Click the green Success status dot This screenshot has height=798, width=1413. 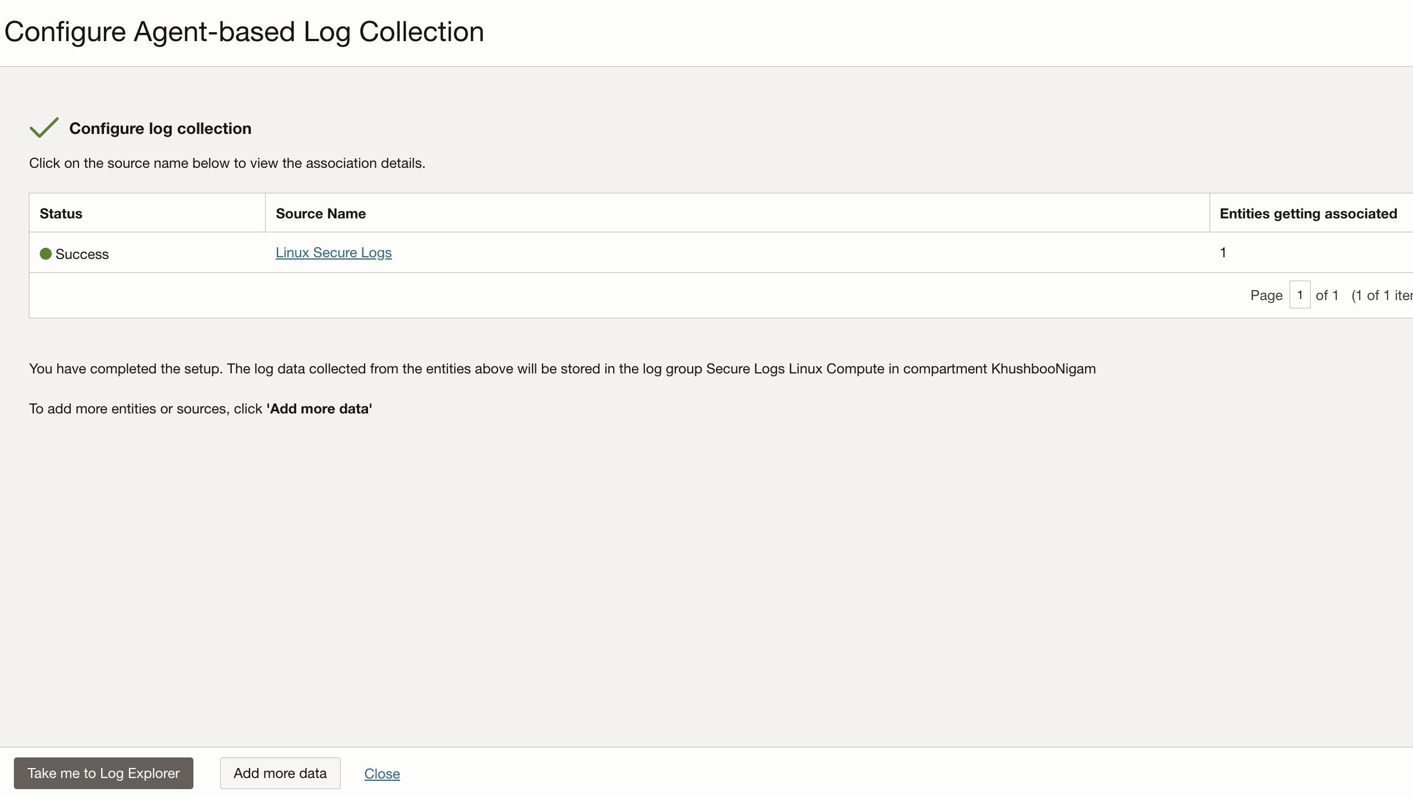46,253
